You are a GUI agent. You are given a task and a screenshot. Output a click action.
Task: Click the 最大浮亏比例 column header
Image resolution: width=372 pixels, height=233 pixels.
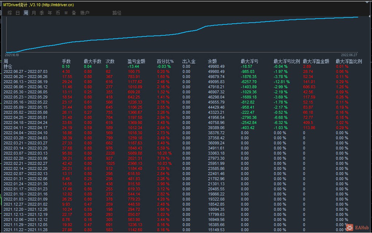(x=287, y=61)
